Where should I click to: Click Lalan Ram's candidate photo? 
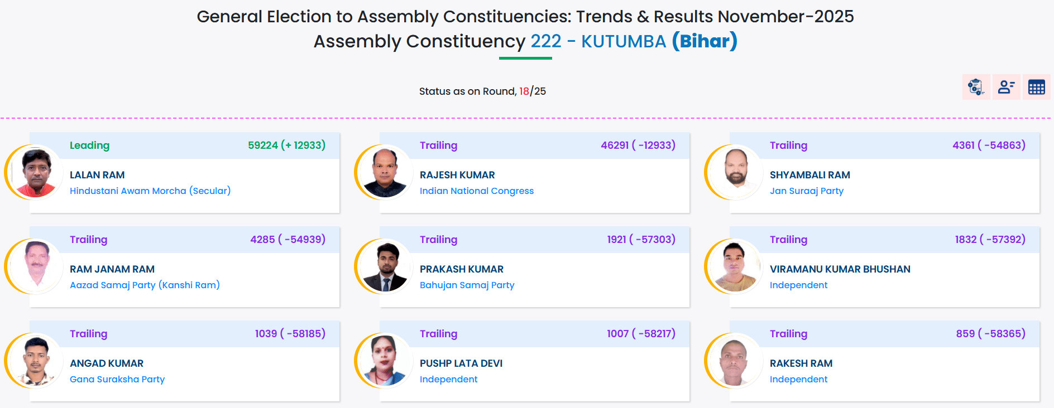36,172
